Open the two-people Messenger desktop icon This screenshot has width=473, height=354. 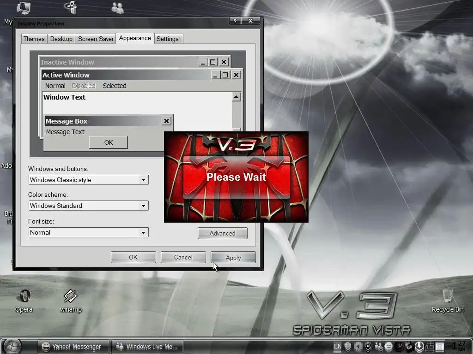coord(117,7)
